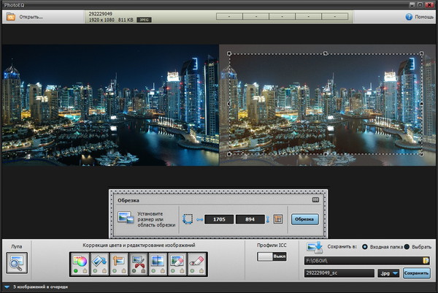Click the crop height field showing 894
The height and width of the screenshot is (293, 438).
pos(250,219)
